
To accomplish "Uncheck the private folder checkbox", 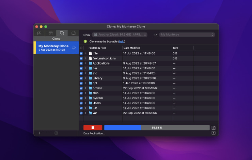I will click(x=81, y=88).
